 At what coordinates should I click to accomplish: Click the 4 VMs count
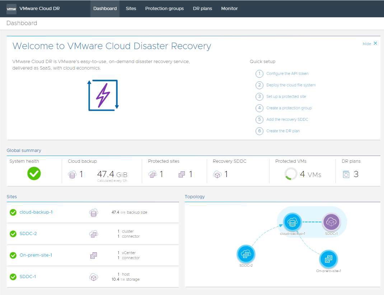pos(310,175)
